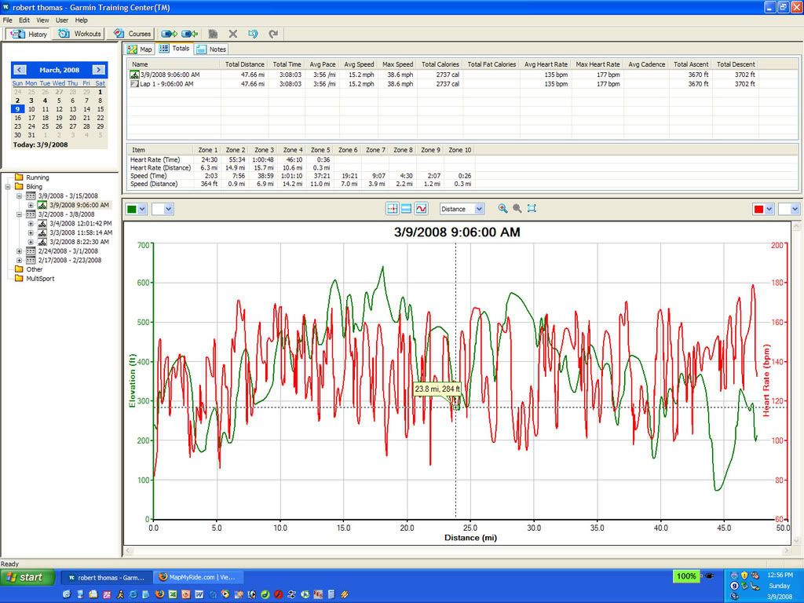The height and width of the screenshot is (603, 804).
Task: Switch to the Notes tab
Action: coord(211,49)
